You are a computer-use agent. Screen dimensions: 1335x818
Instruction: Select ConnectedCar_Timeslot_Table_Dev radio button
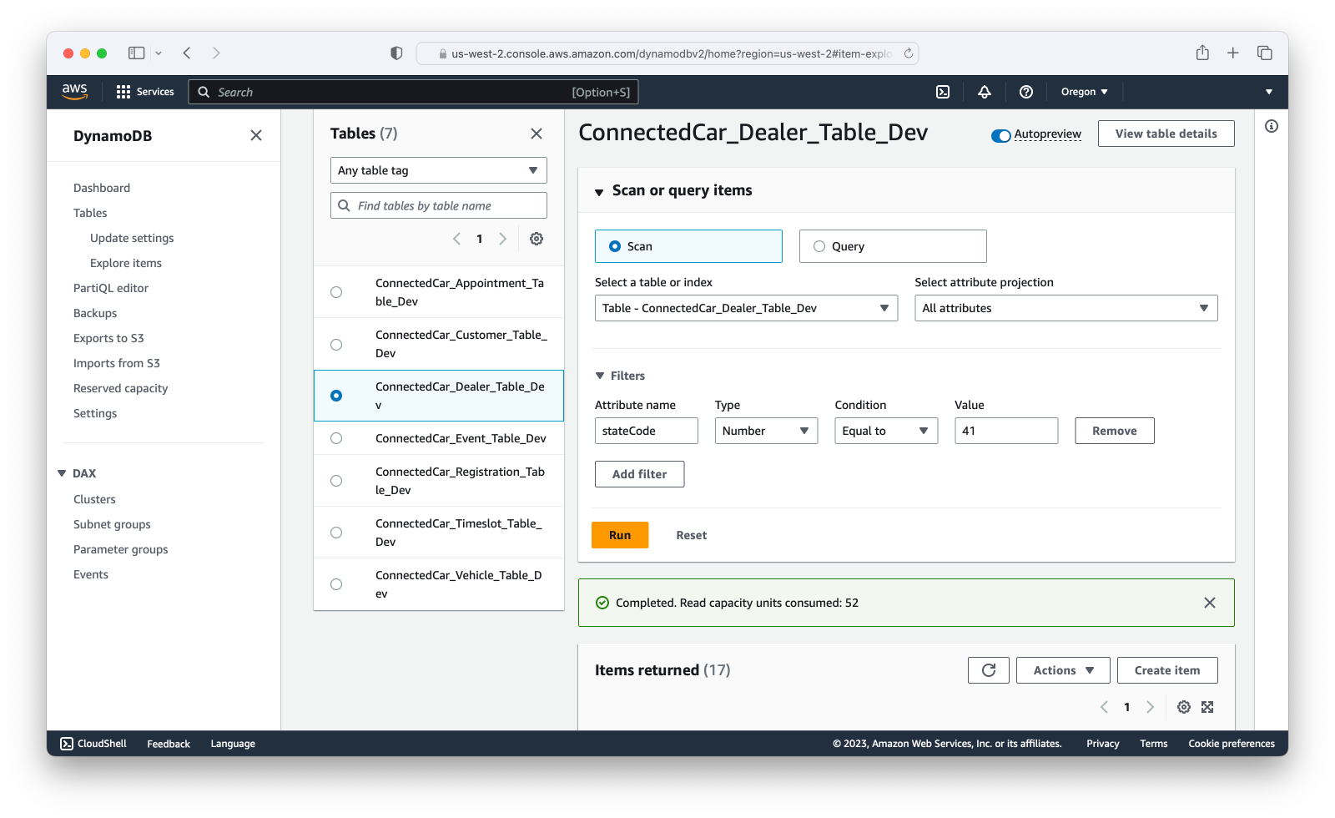(336, 533)
